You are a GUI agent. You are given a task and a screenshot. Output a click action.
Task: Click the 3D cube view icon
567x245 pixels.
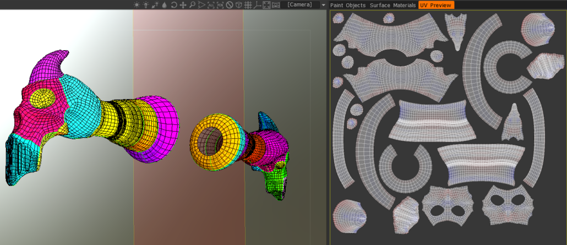[x=238, y=5]
